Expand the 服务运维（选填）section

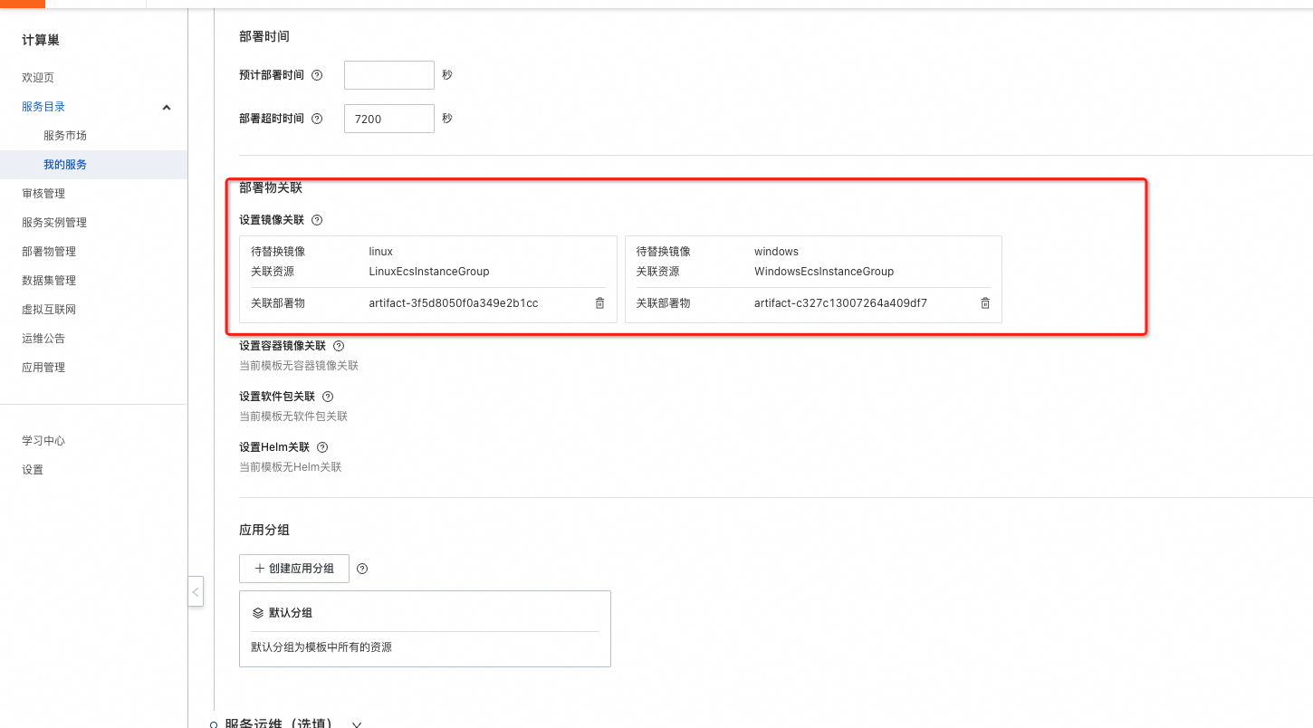tap(357, 724)
